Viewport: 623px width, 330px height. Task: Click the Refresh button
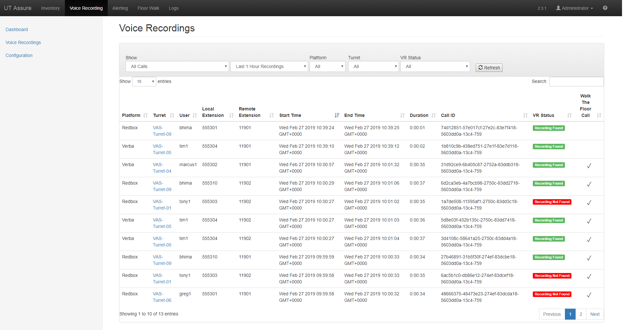click(x=489, y=68)
